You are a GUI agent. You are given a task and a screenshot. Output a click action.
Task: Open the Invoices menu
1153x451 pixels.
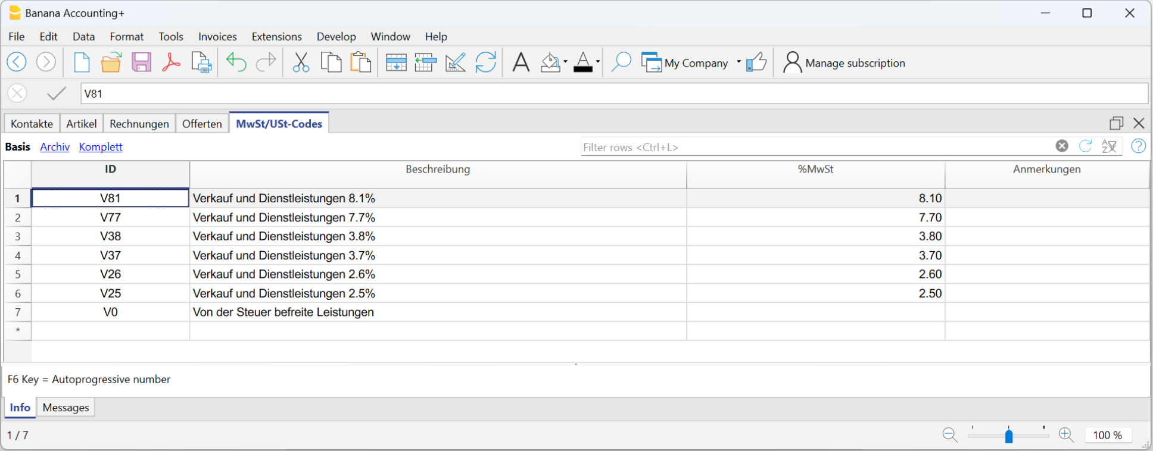point(217,36)
